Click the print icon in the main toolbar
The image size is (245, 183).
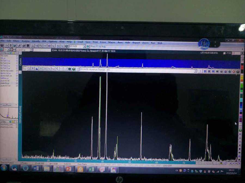24,46
